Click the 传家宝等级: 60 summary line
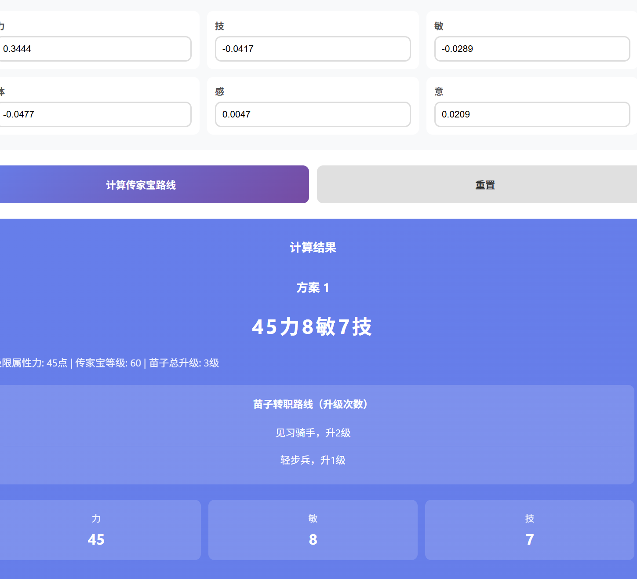The height and width of the screenshot is (579, 637). coord(109,363)
